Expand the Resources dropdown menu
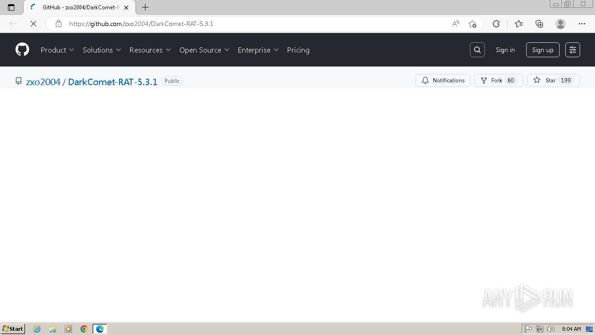 click(150, 50)
